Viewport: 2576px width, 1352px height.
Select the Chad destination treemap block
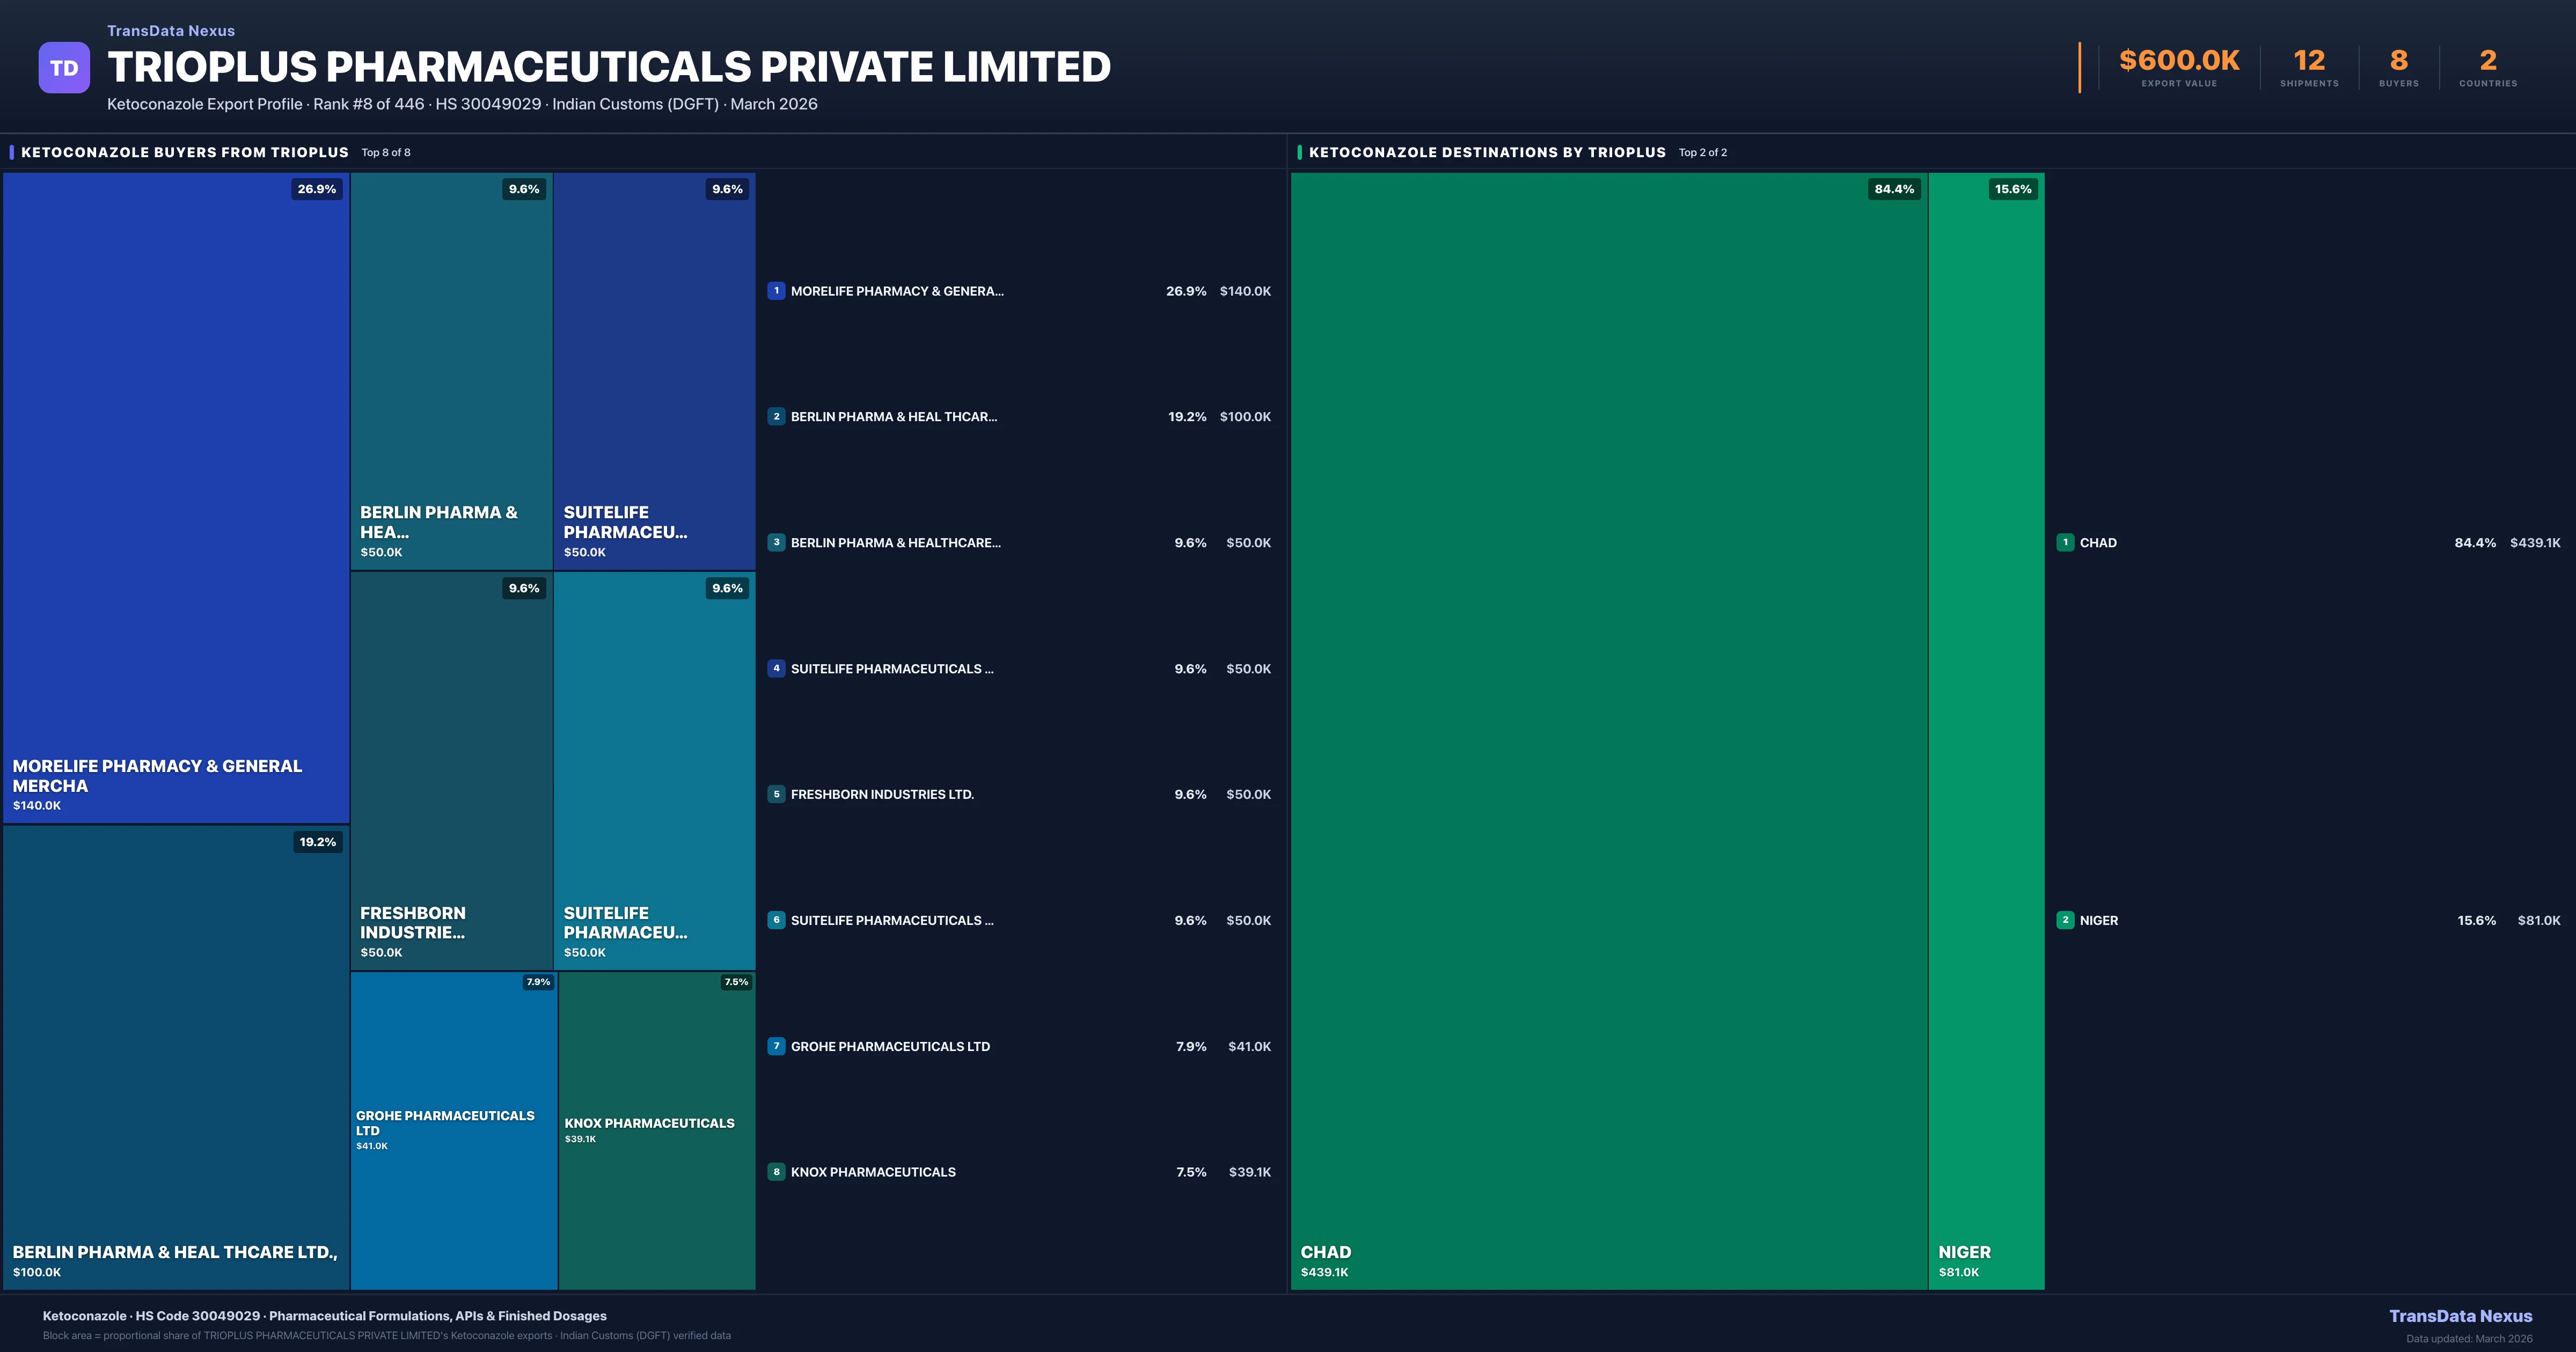tap(1608, 730)
